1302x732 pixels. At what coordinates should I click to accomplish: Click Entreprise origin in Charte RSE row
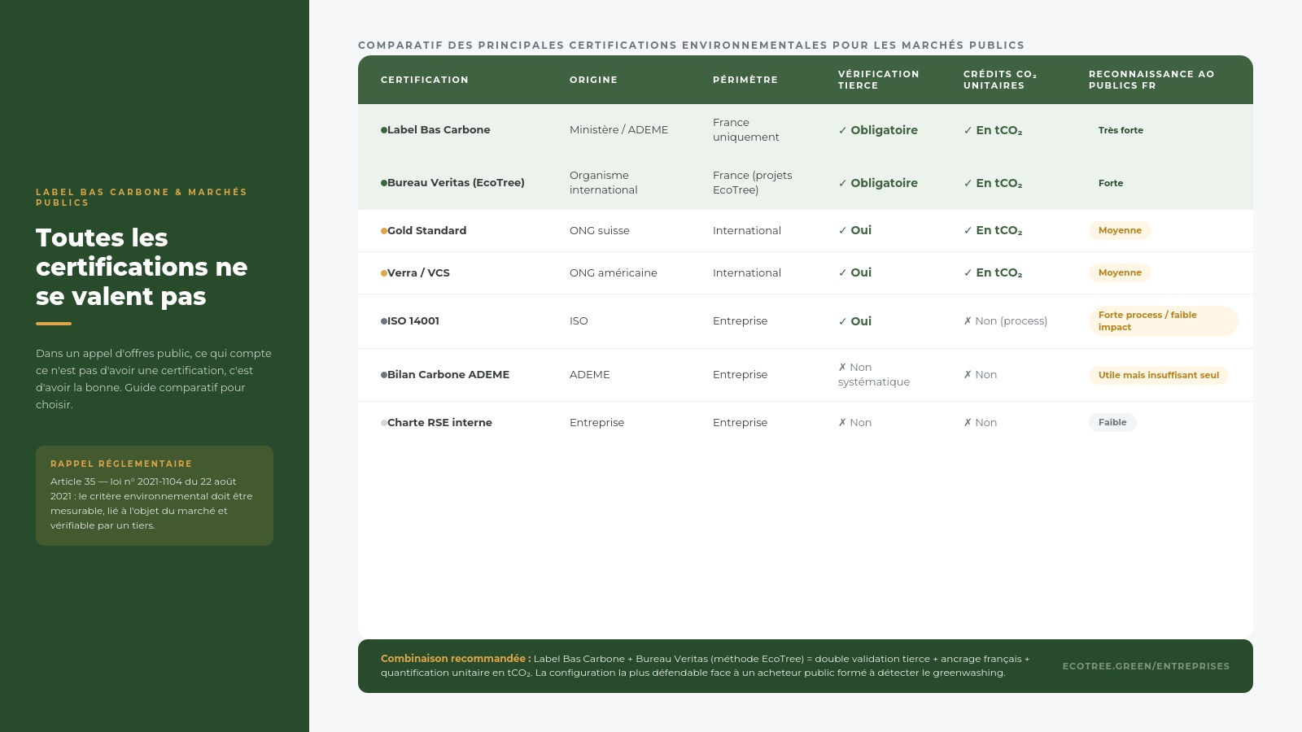pyautogui.click(x=597, y=423)
